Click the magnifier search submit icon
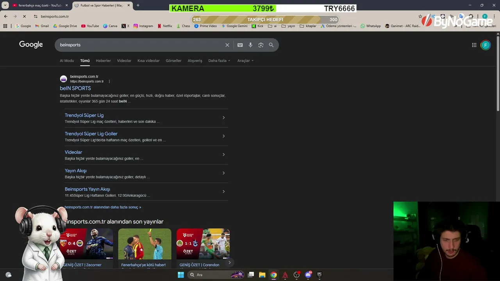Viewport: 500px width, 281px height. click(271, 45)
